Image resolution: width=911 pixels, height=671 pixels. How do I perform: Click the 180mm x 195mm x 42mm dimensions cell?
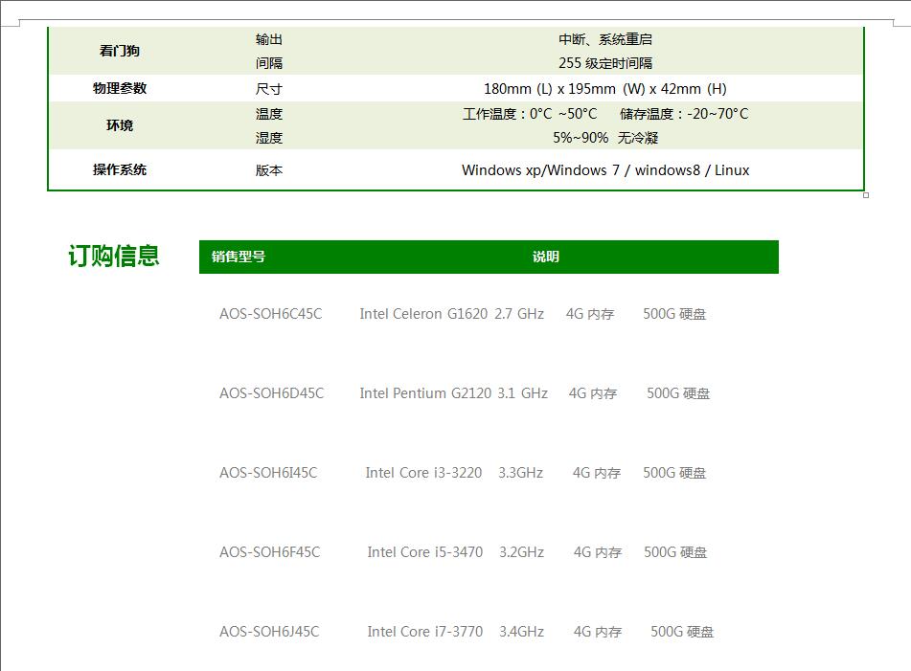(x=604, y=89)
